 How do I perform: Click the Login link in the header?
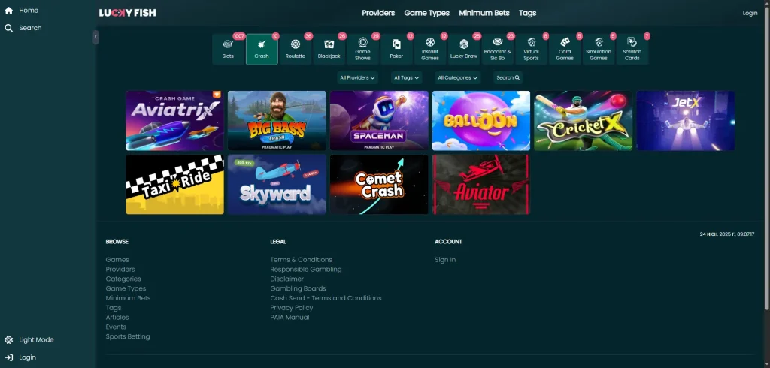pos(750,13)
